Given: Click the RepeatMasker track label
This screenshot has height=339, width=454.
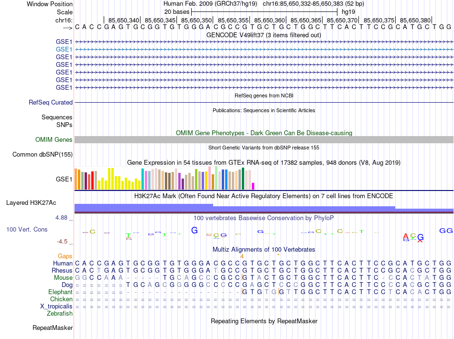Looking at the screenshot, I should [53, 328].
